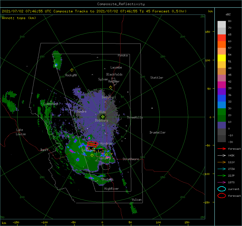
Task: Click the red 'forecast' ellipse legend icon
Action: (222, 196)
